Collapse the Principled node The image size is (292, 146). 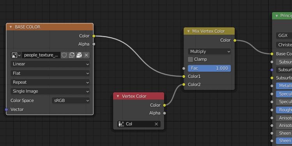(x=277, y=16)
